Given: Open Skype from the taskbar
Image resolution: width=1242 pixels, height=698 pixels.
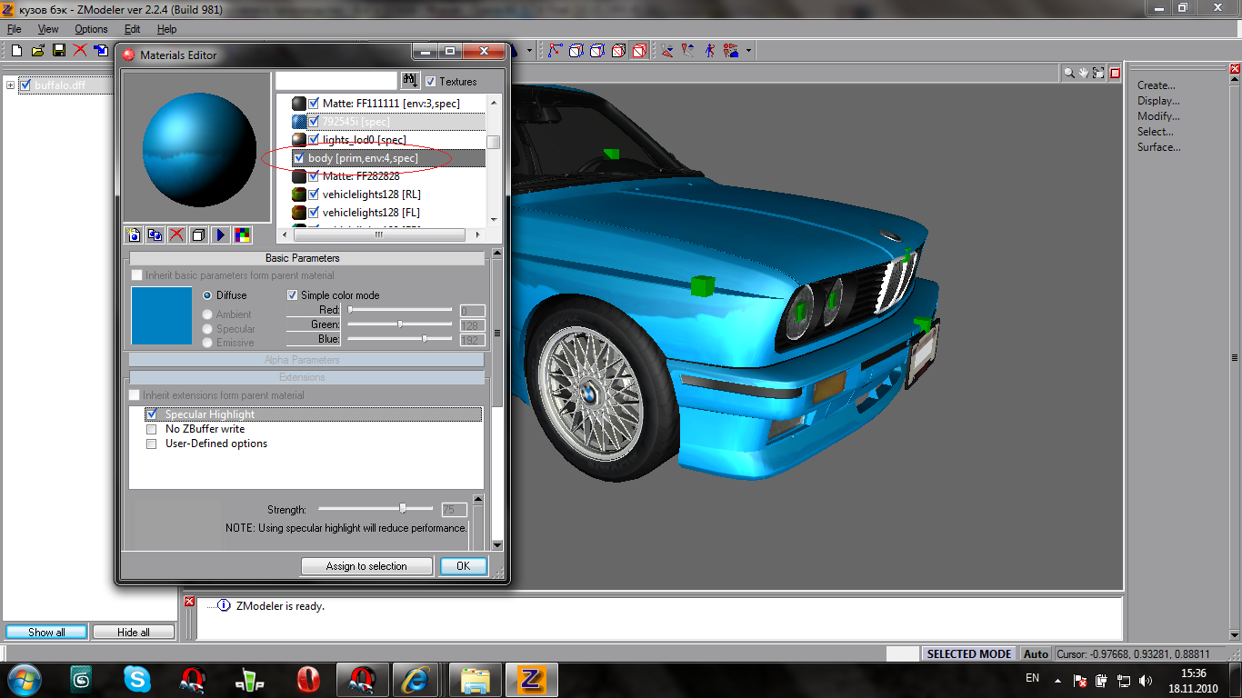Looking at the screenshot, I should coord(137,679).
